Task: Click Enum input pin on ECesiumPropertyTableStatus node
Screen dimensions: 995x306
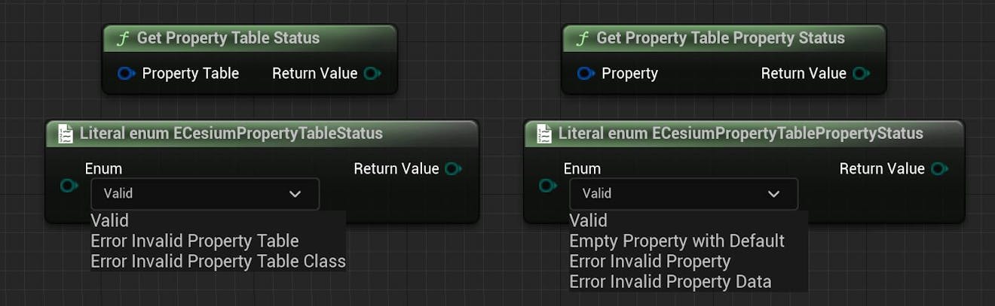Action: click(x=69, y=185)
